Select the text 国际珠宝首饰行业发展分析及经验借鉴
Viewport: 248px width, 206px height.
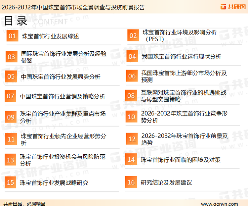(64, 57)
